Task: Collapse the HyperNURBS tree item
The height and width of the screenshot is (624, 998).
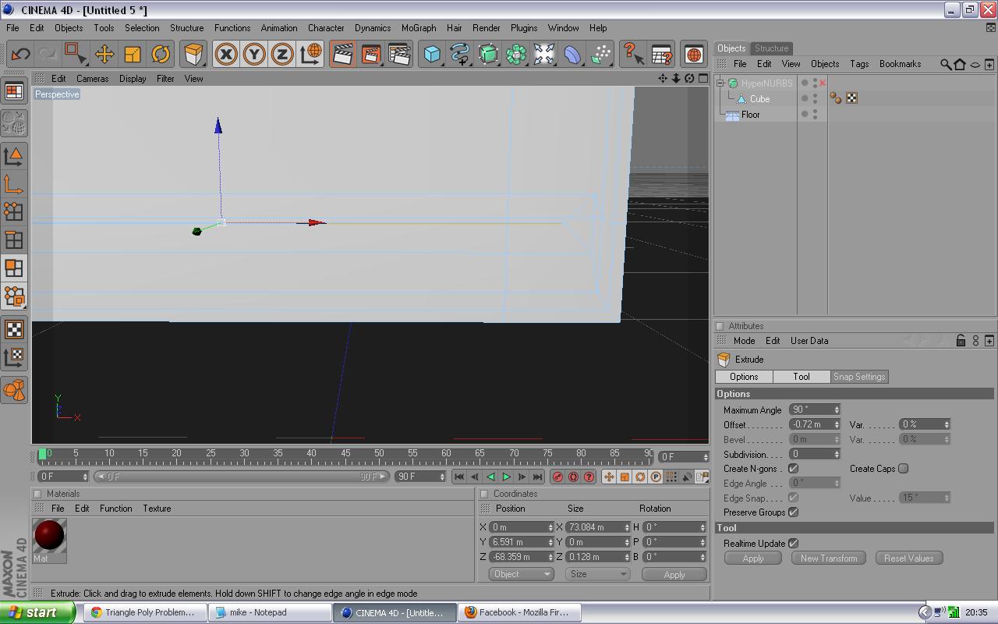Action: pyautogui.click(x=721, y=83)
